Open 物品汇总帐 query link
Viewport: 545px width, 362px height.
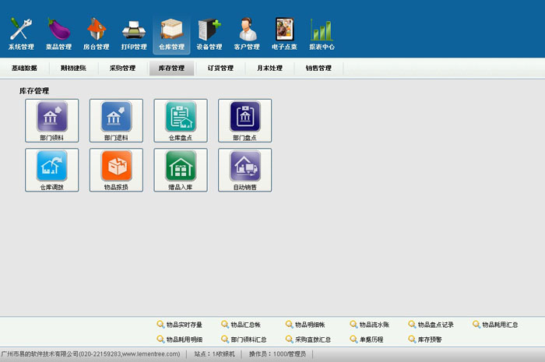point(241,325)
